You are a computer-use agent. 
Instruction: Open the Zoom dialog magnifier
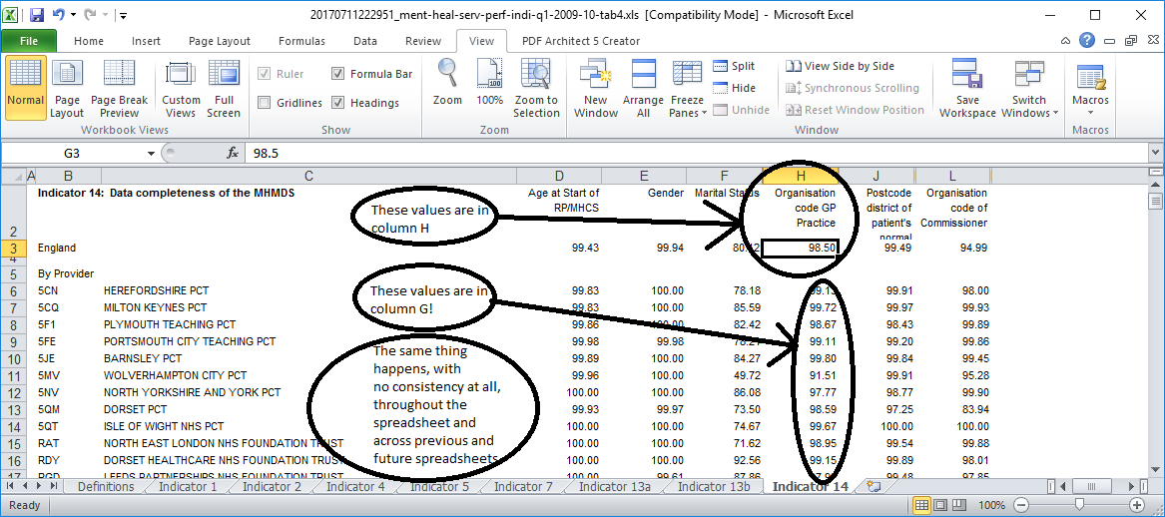(447, 84)
